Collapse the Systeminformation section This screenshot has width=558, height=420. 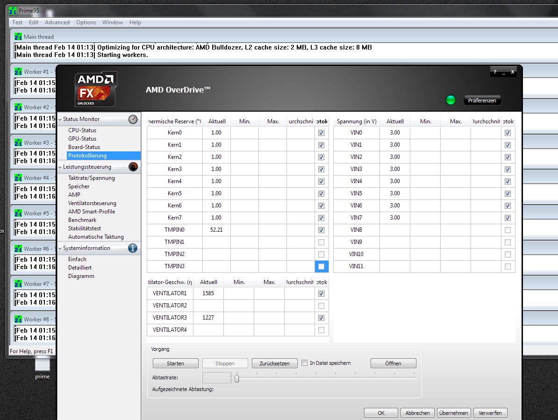pos(60,249)
